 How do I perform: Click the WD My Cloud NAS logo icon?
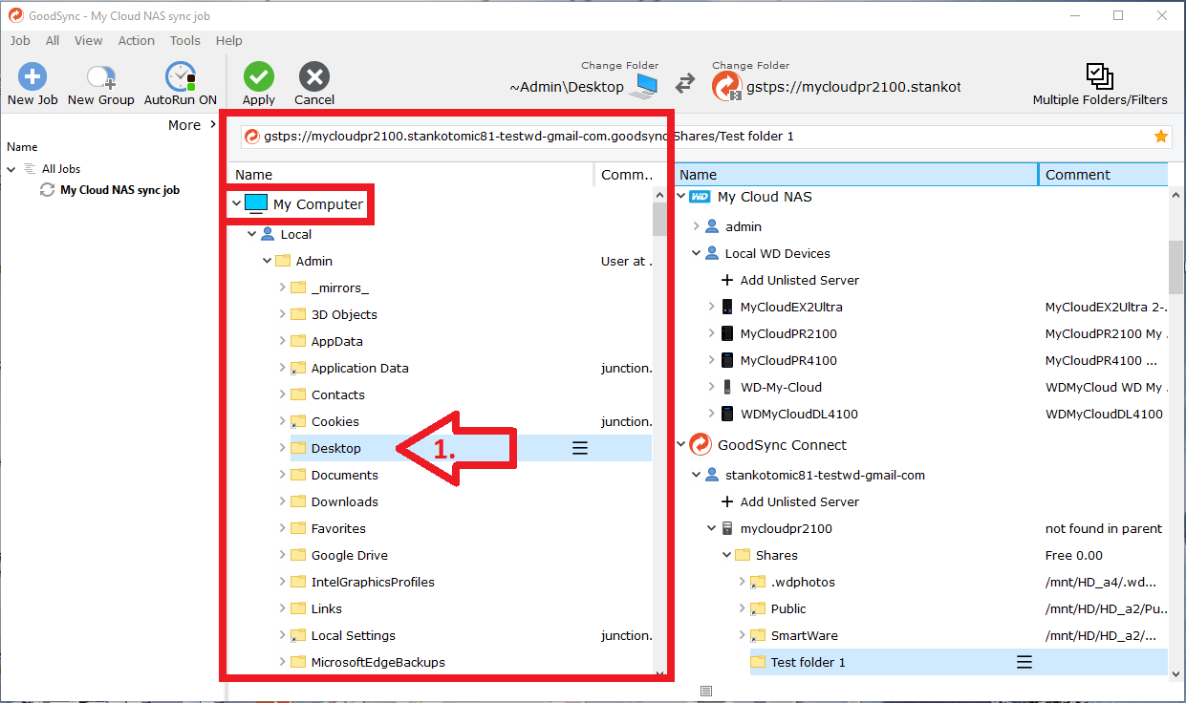[x=701, y=197]
